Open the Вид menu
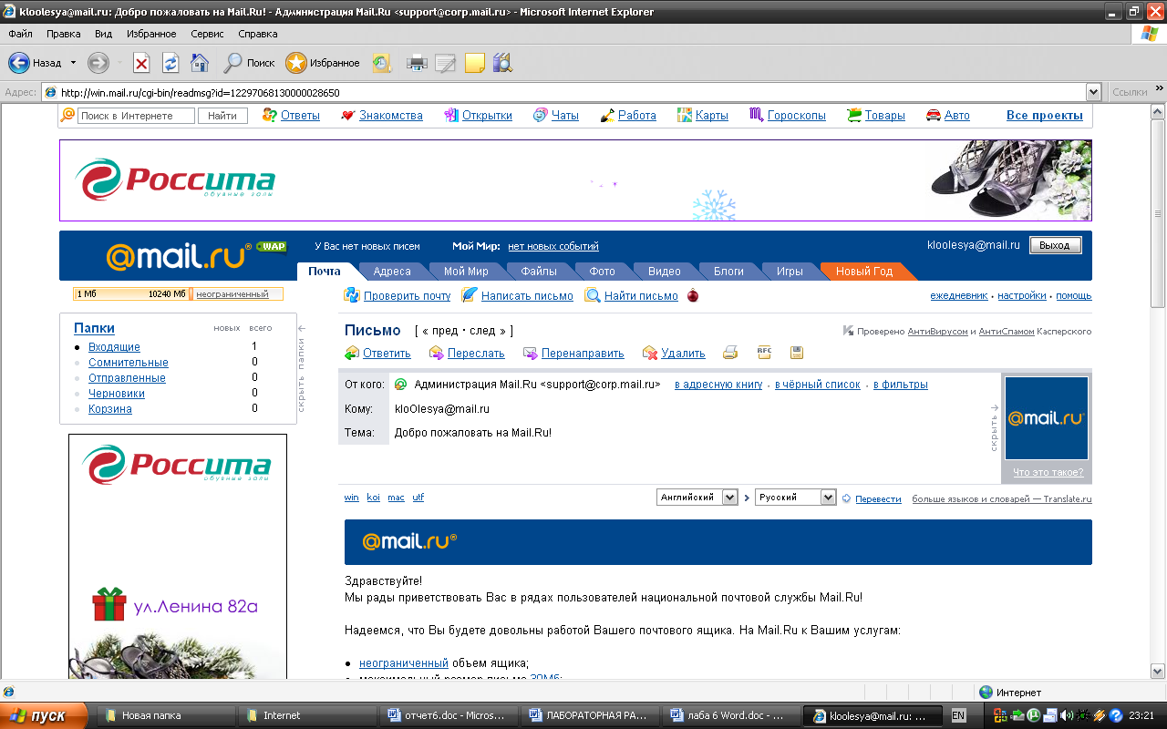 (104, 34)
